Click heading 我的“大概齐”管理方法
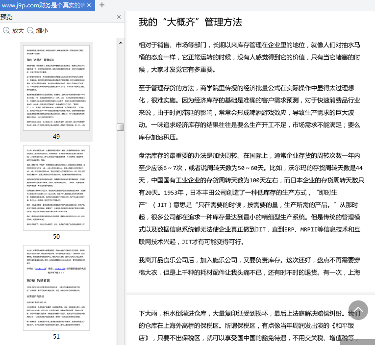Viewport: 375px width, 345px height. (x=190, y=22)
